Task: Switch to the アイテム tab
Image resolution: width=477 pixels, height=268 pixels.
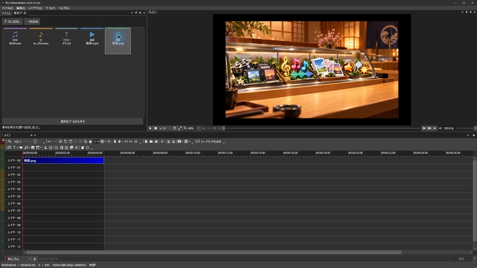Action: pos(6,13)
